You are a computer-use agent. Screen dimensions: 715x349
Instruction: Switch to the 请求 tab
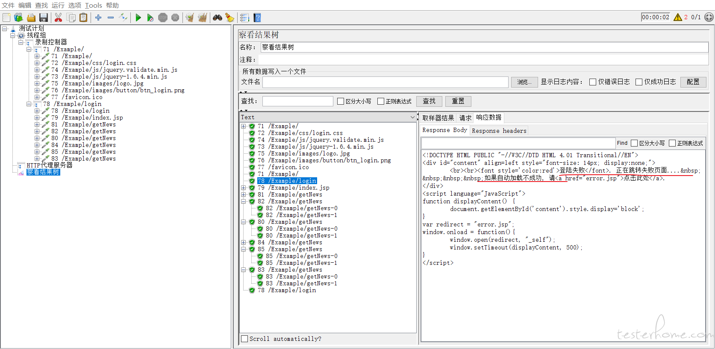(465, 118)
